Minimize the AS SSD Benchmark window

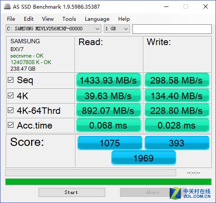click(166, 6)
